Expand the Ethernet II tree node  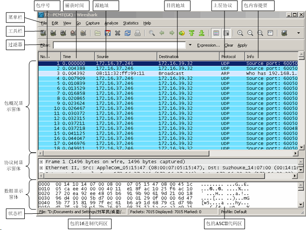(x=41, y=168)
